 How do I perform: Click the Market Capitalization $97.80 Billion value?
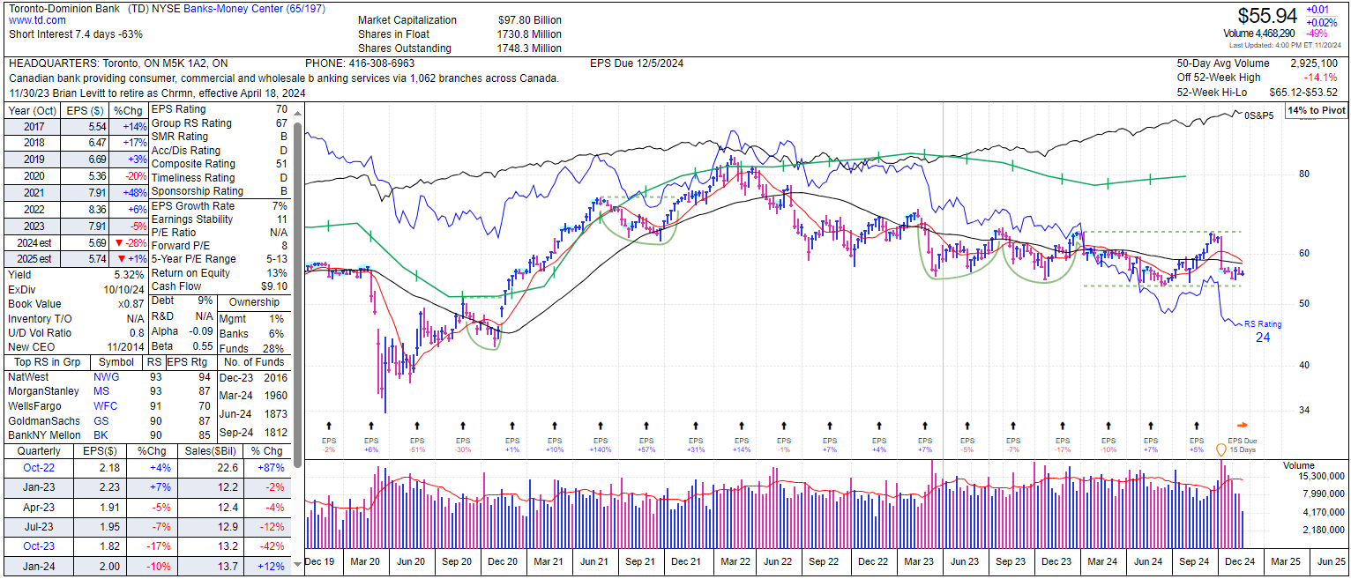(528, 20)
